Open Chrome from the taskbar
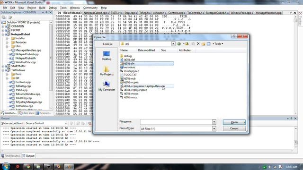Viewport: 303px width, 170px height. coord(28,167)
